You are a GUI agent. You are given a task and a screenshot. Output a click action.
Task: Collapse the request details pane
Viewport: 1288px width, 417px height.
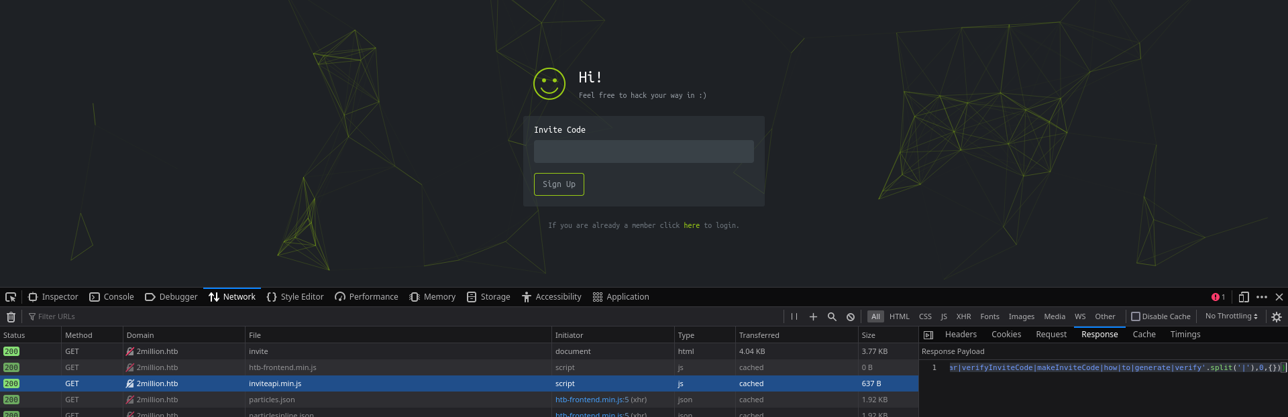(928, 335)
